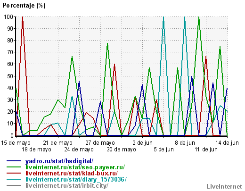
Task: Click the red legend line for klad-bux.ru
Action: click(14, 173)
